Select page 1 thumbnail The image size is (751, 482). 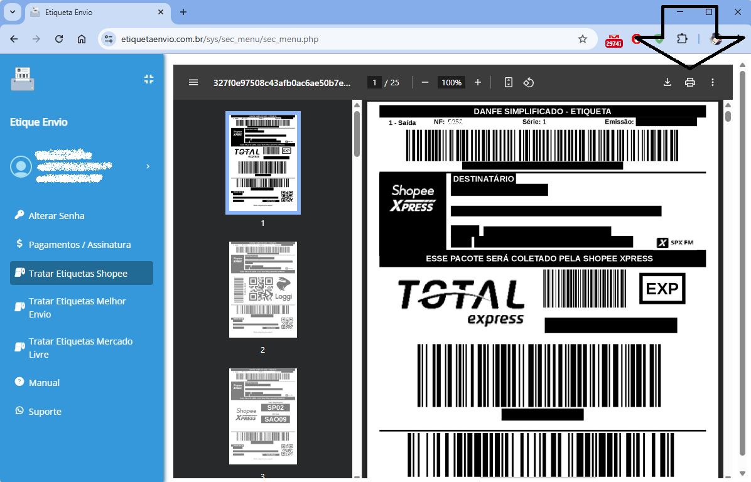tap(263, 163)
